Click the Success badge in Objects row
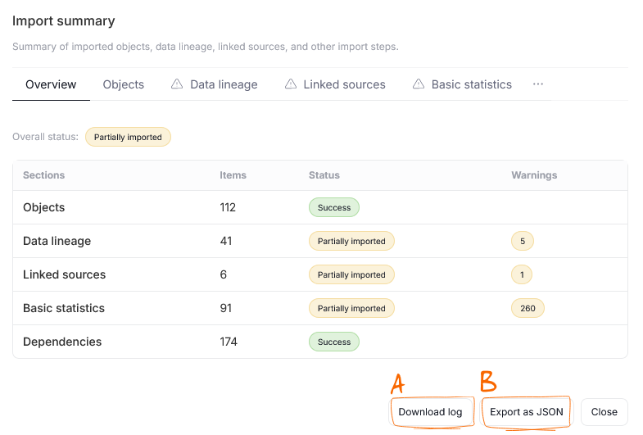The width and height of the screenshot is (643, 435). [x=334, y=207]
